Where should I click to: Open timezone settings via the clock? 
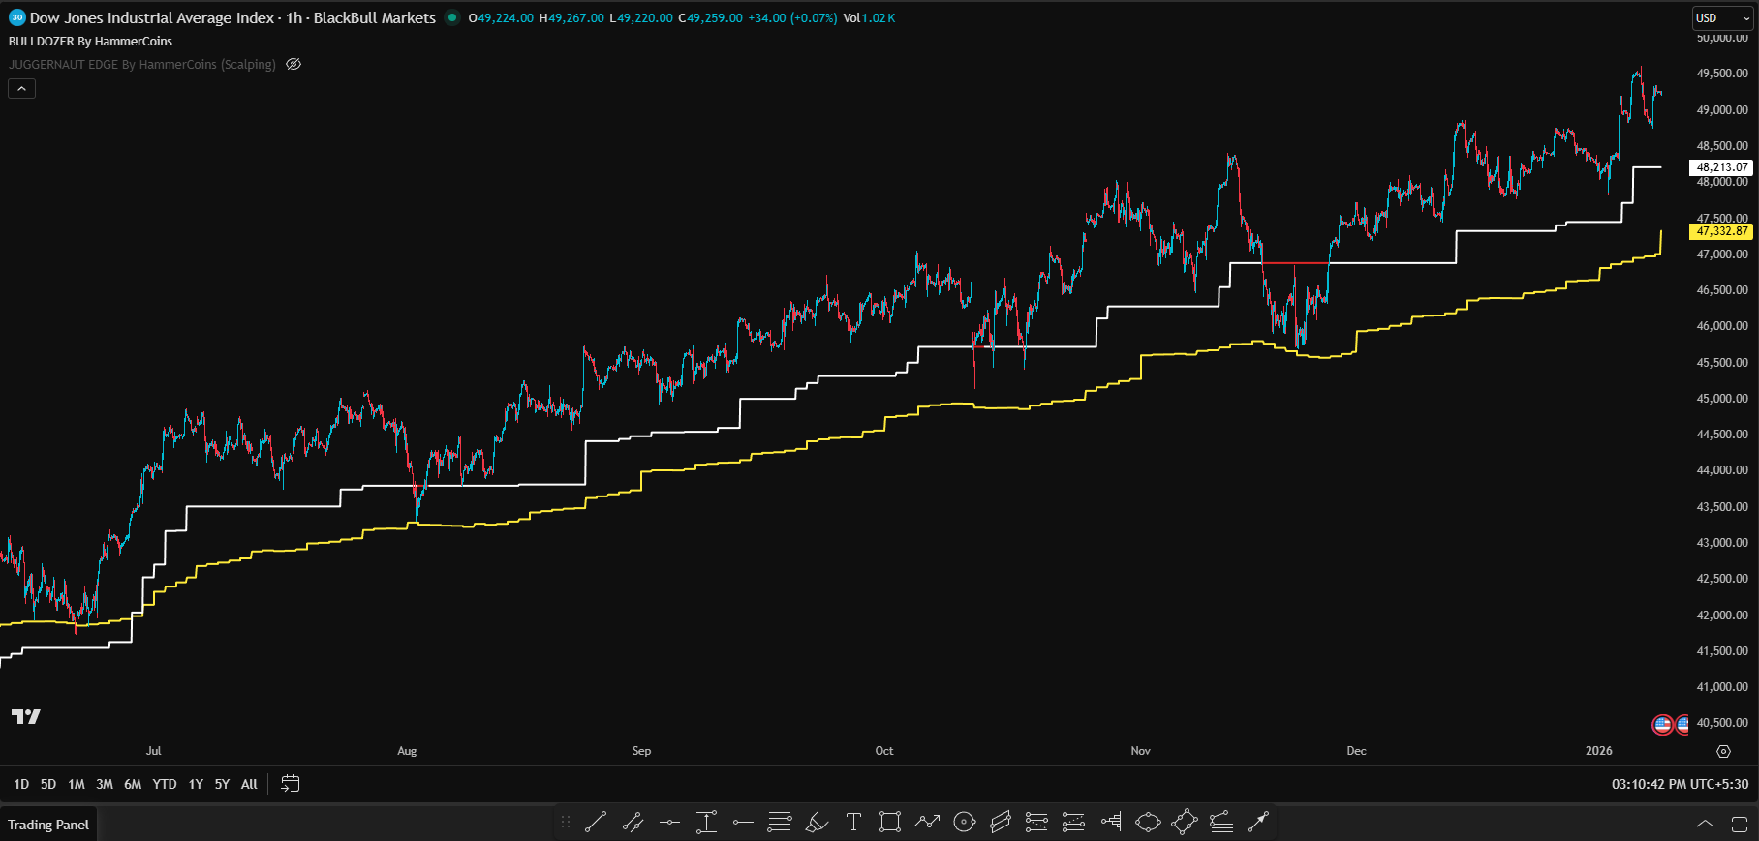tap(1680, 784)
